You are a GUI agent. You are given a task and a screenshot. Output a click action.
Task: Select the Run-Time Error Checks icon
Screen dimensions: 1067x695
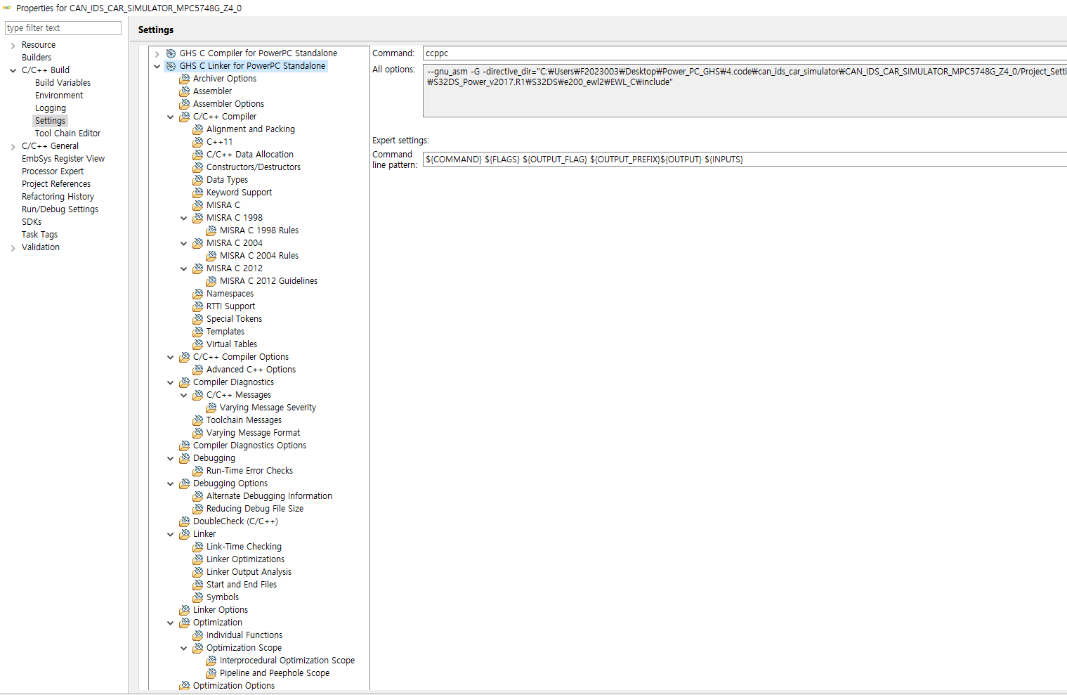click(197, 470)
